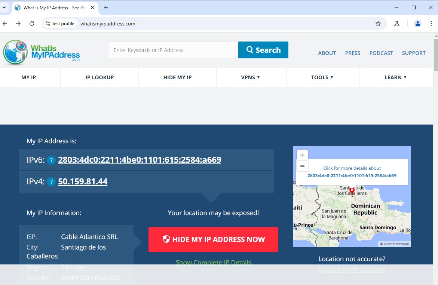Expand the TOOLS dropdown menu
Viewport: 438px width, 285px height.
[x=322, y=77]
